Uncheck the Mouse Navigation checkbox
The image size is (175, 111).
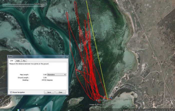(11, 92)
